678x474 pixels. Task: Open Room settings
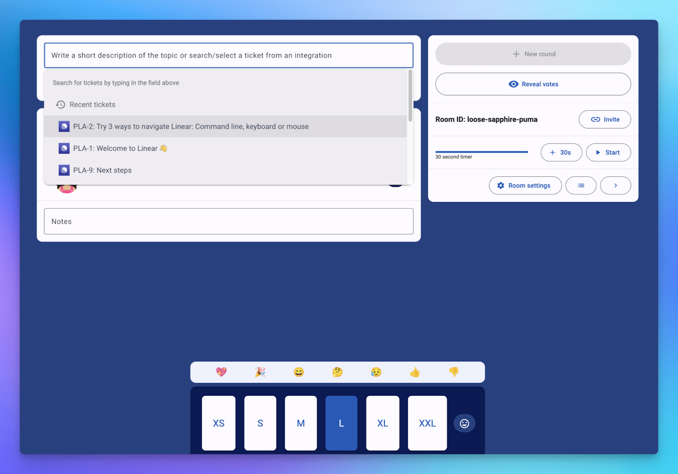tap(525, 186)
